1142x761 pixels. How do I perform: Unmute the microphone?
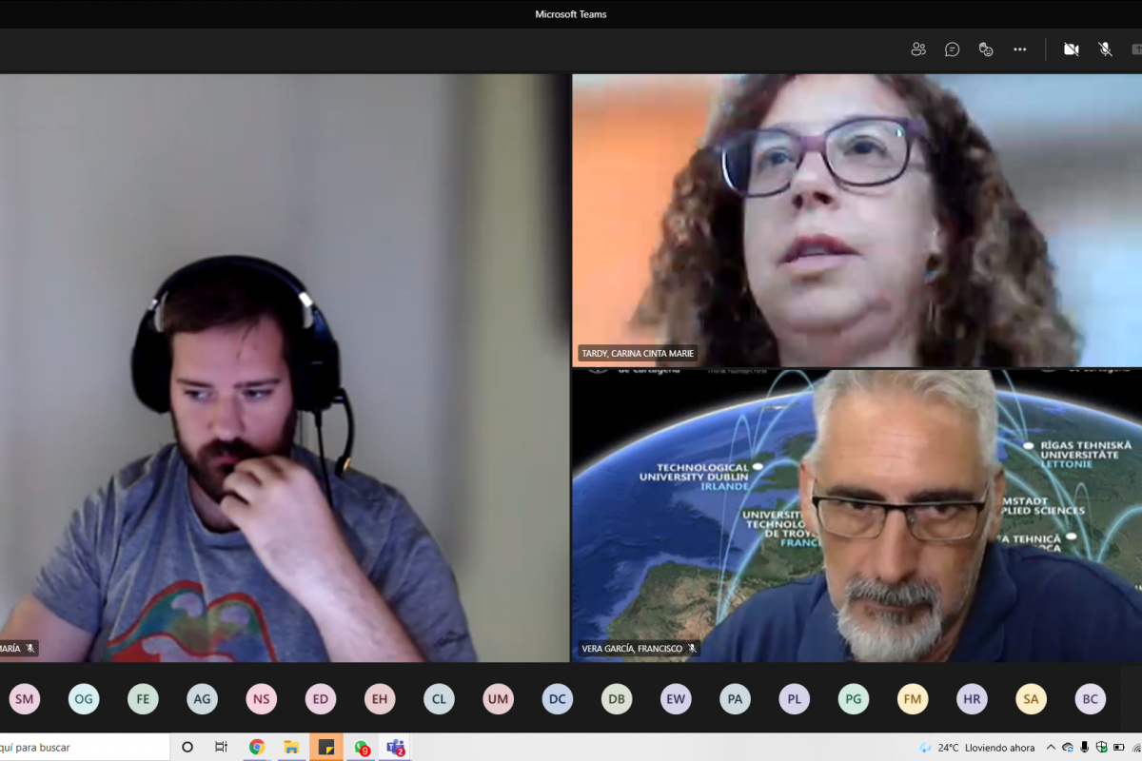[x=1105, y=49]
